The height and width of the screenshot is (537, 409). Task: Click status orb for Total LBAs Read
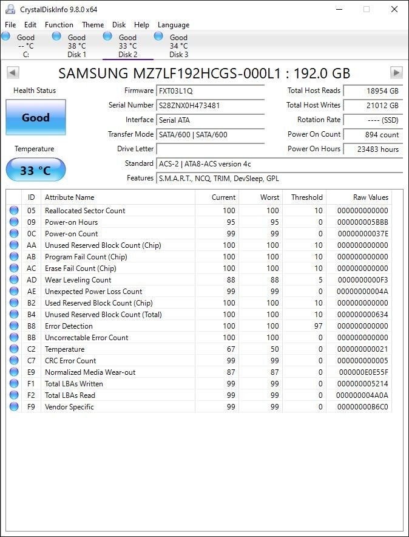[x=14, y=395]
